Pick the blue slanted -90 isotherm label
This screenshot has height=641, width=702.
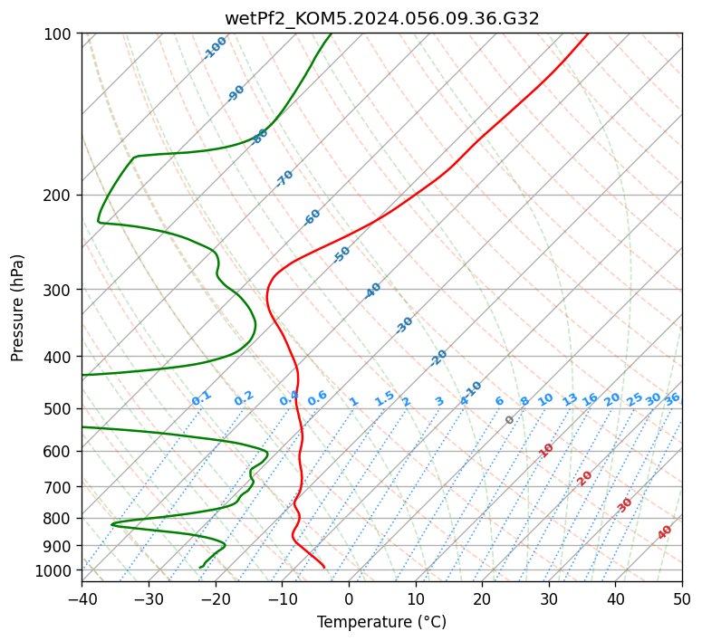pos(236,93)
